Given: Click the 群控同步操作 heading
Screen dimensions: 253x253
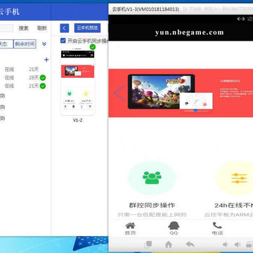Looking at the screenshot, I should click(x=152, y=205).
